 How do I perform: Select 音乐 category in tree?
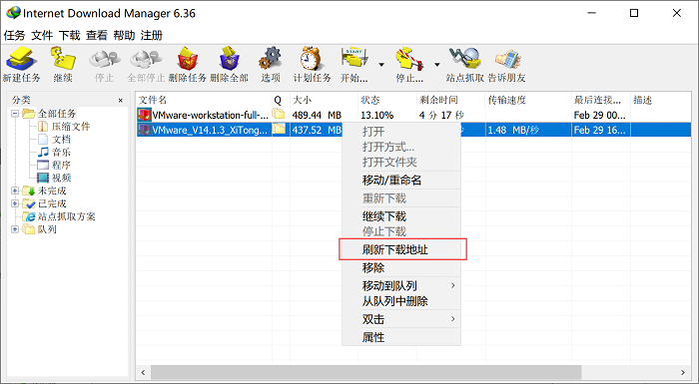[x=61, y=153]
